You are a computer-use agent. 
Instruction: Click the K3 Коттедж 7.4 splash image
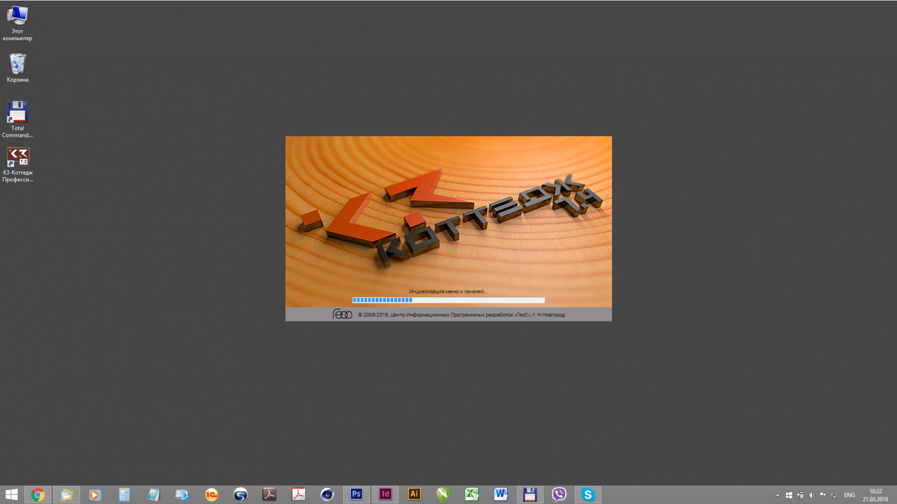click(448, 221)
